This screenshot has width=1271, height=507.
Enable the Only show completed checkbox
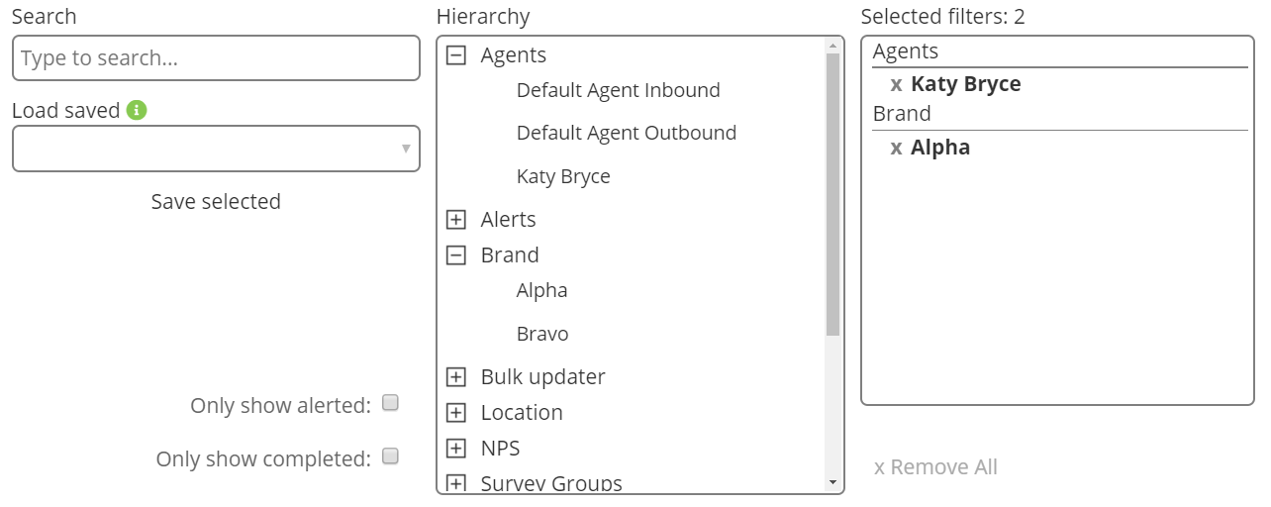click(x=390, y=456)
